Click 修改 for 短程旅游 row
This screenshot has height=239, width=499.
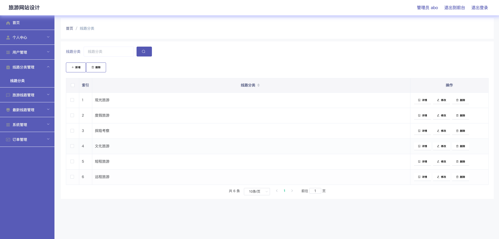[441, 161]
